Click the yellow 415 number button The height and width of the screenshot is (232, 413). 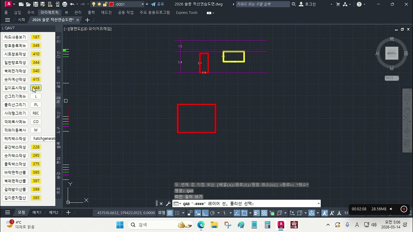click(36, 79)
